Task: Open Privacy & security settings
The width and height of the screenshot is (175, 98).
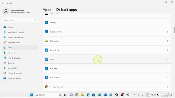Action: [x=20, y=73]
